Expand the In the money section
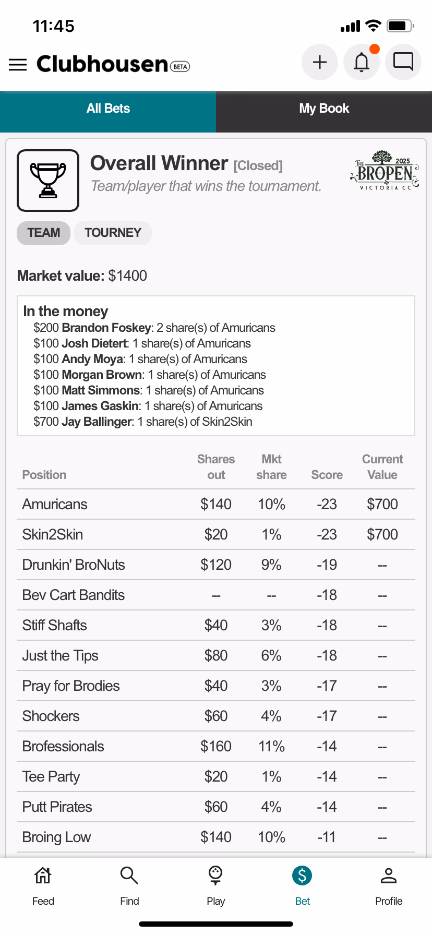This screenshot has width=432, height=935. [x=66, y=311]
